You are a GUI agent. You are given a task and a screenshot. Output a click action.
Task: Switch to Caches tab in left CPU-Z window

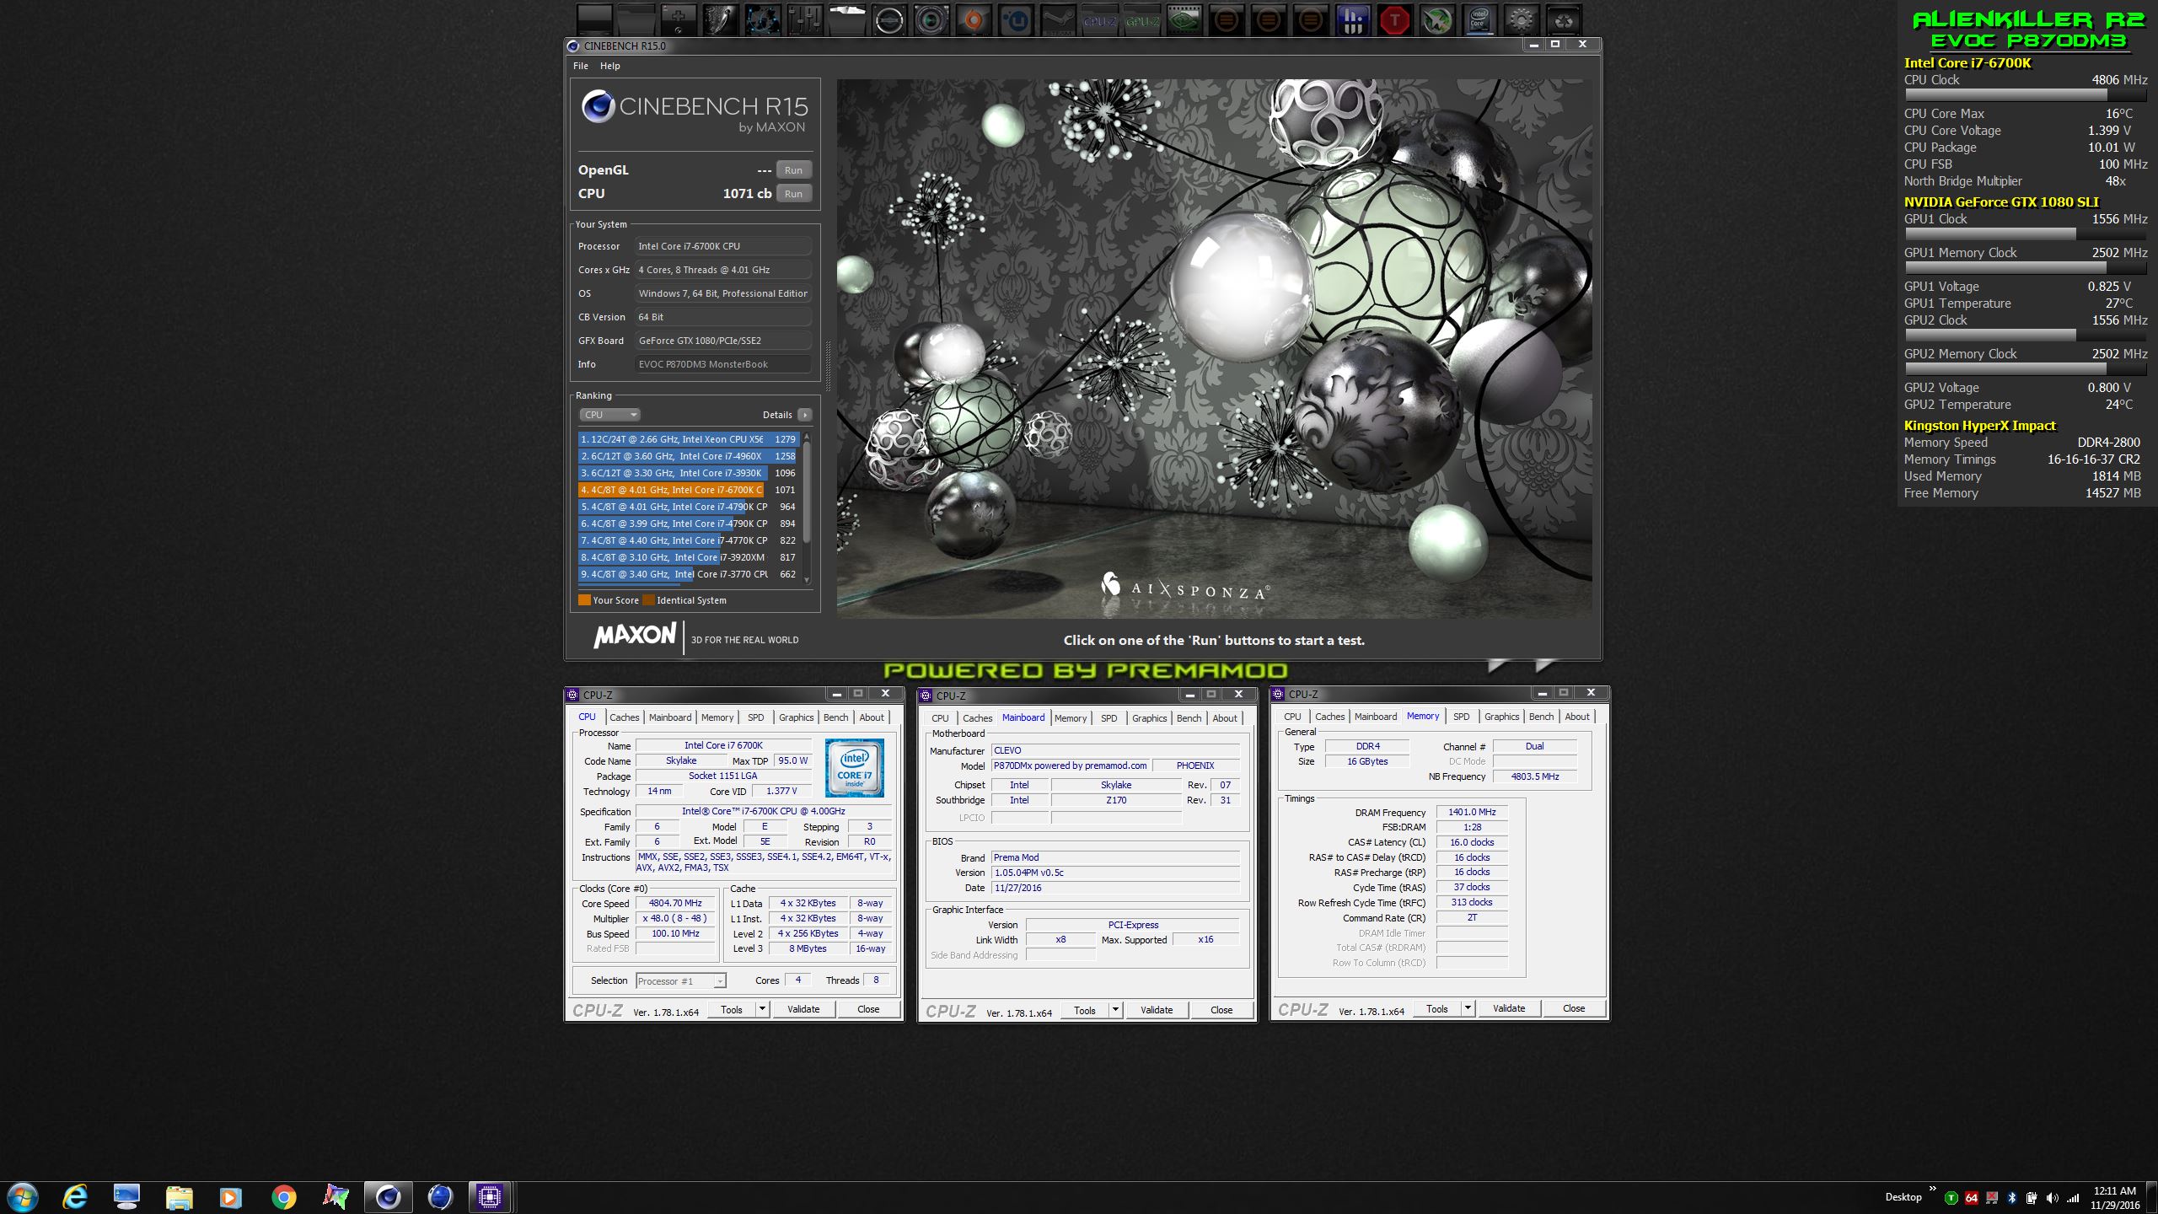point(625,717)
